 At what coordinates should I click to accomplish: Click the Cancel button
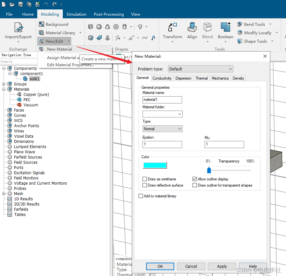[x=191, y=266]
